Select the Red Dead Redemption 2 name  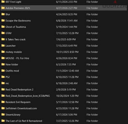pyautogui.click(x=20, y=90)
